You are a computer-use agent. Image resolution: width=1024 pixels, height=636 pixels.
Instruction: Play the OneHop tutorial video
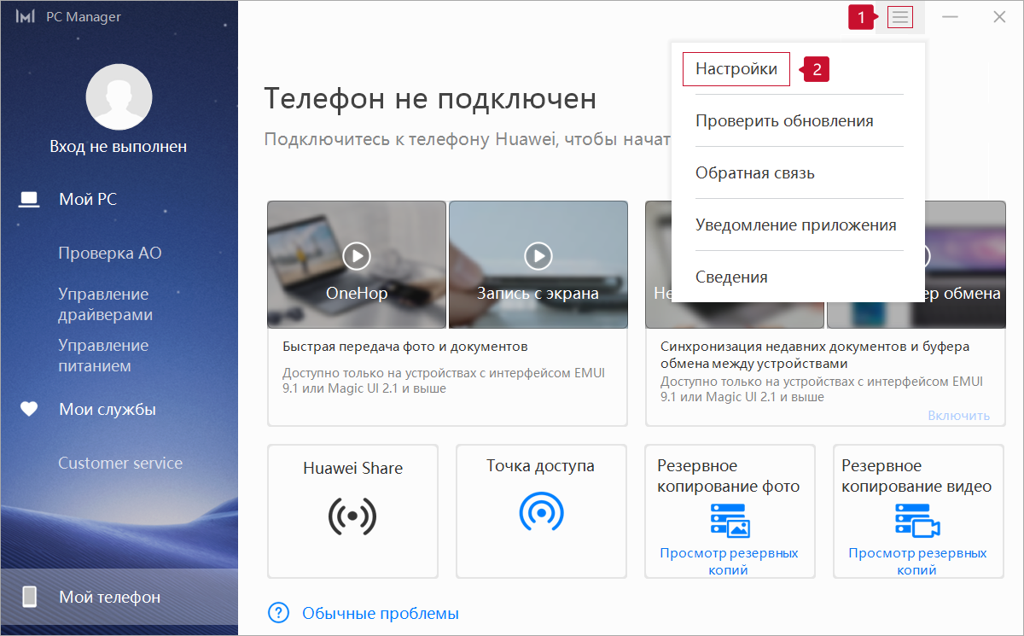pos(357,255)
